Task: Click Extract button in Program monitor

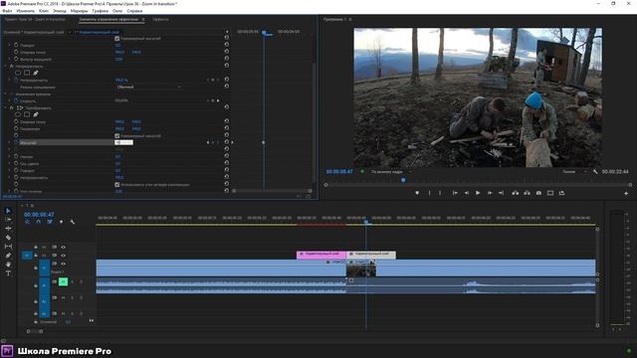Action: pos(527,193)
